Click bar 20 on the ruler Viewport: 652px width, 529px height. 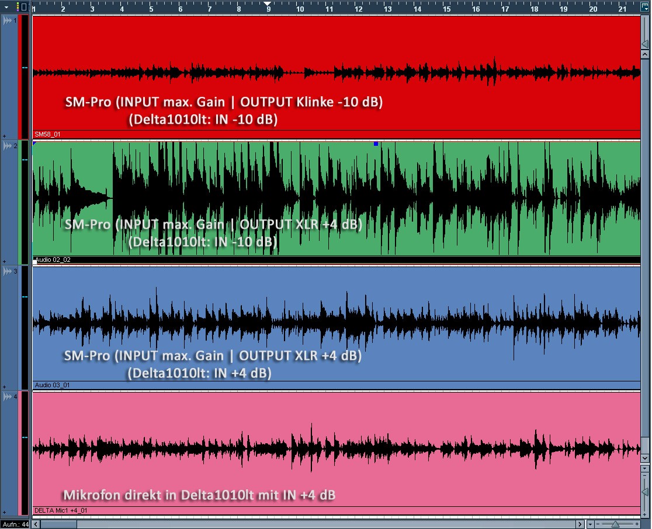tap(593, 9)
